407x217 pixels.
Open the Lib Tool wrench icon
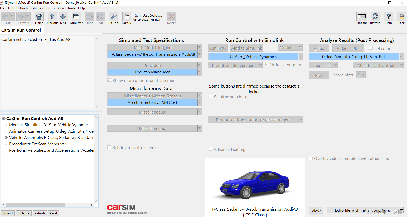(114, 17)
